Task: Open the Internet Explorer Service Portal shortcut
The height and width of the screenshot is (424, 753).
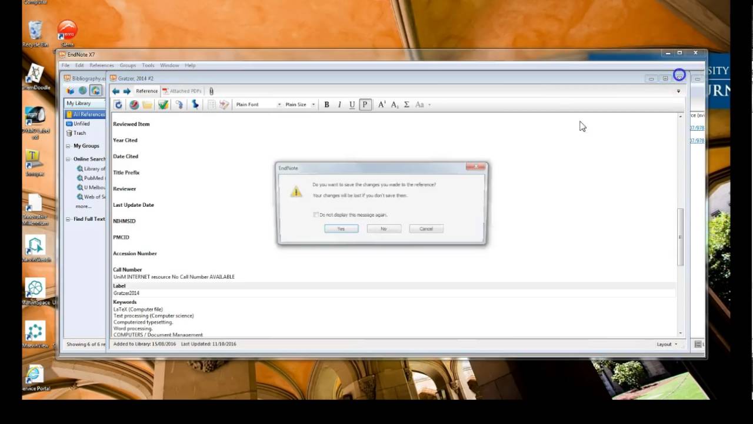Action: click(35, 378)
